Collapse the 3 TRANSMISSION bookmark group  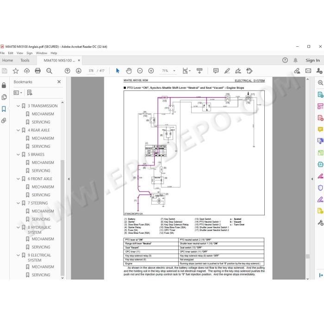18,106
